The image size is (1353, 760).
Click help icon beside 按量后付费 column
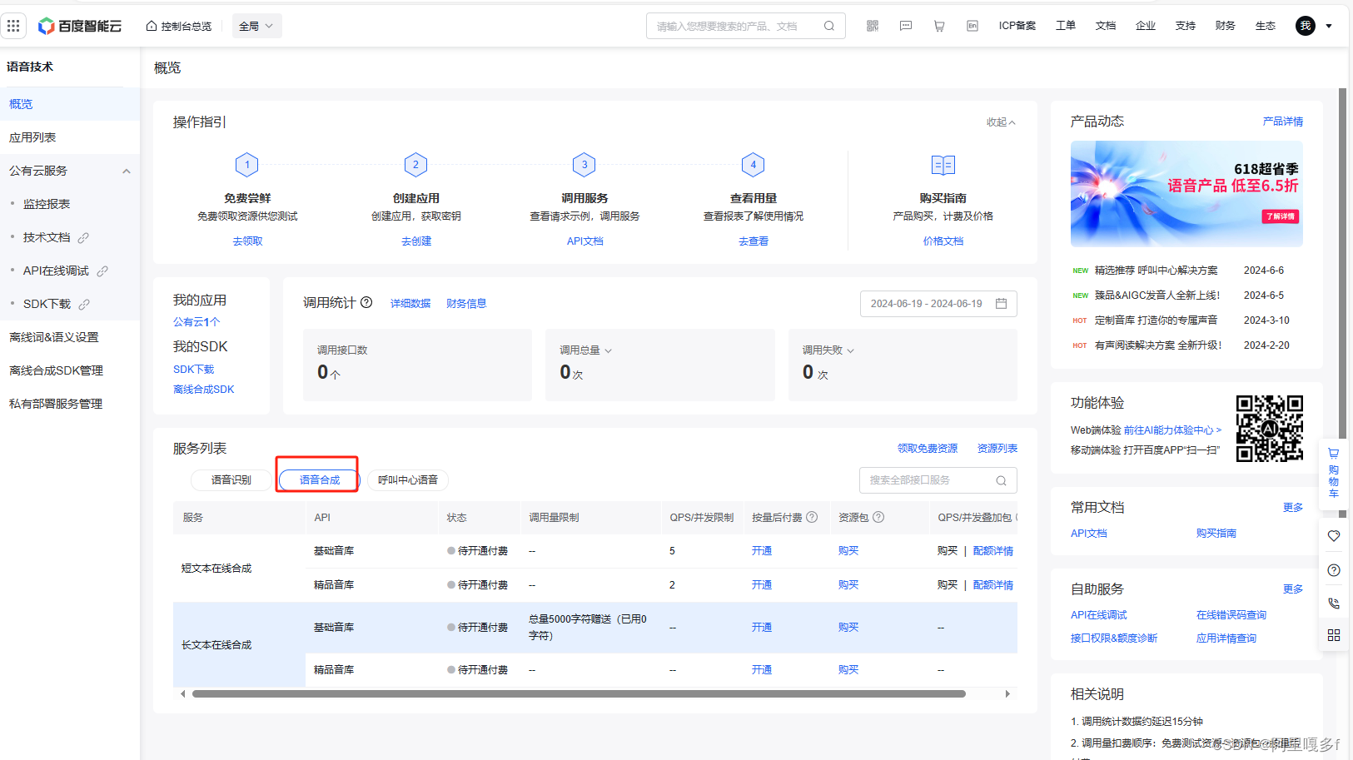pyautogui.click(x=812, y=517)
